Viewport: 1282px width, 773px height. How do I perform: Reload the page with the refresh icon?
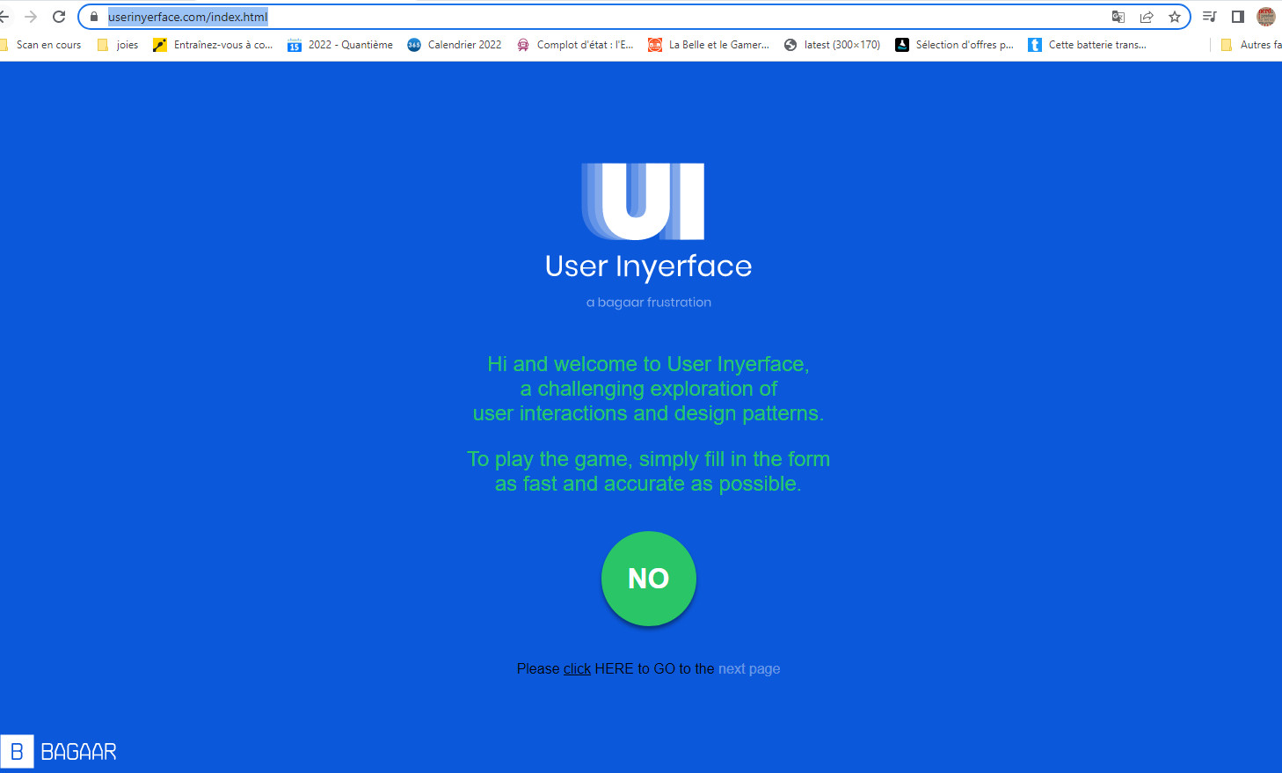59,17
